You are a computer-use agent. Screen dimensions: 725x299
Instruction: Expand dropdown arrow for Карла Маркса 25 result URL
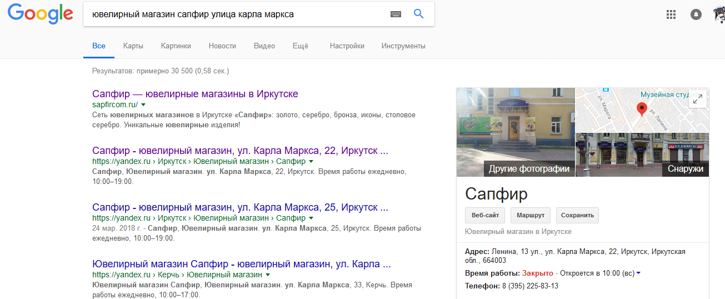(311, 218)
